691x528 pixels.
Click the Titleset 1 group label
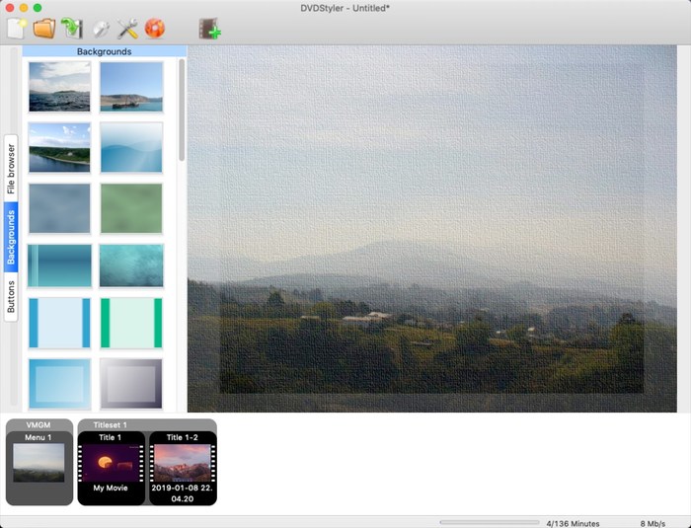111,425
